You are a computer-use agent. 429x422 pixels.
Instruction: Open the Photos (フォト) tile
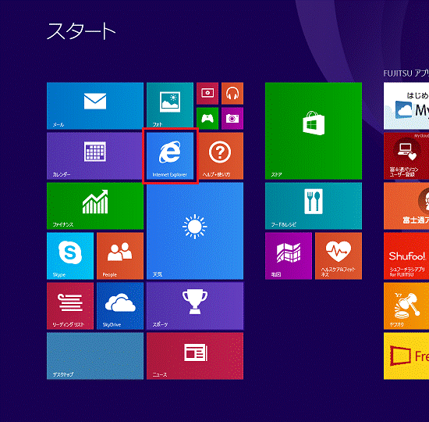[x=170, y=105]
